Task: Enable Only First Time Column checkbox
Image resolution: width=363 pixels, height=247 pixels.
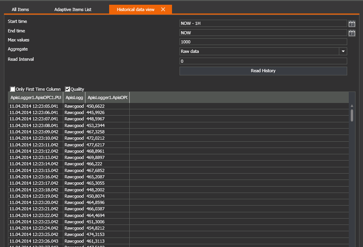Action: pyautogui.click(x=13, y=89)
